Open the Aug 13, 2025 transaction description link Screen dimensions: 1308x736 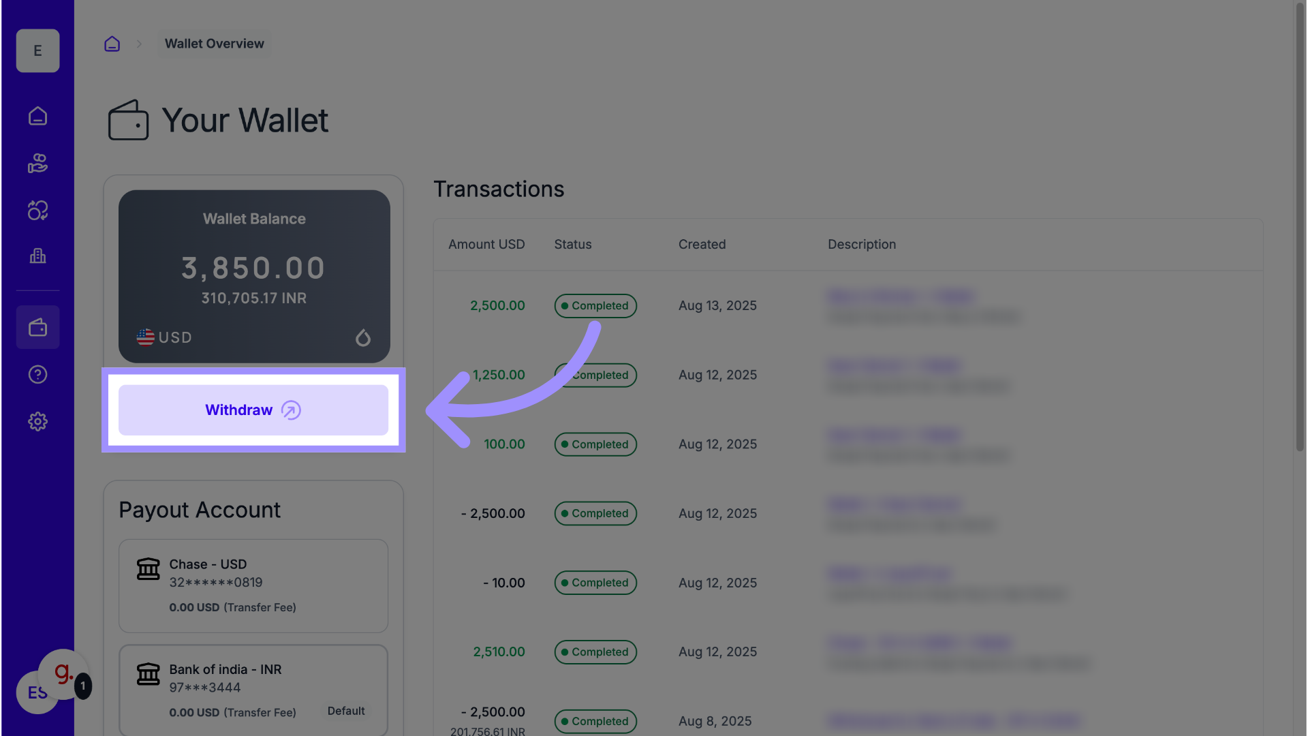pyautogui.click(x=901, y=296)
